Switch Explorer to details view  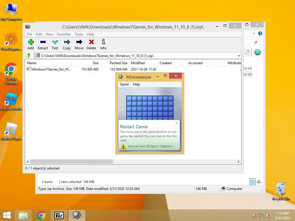pos(252,182)
